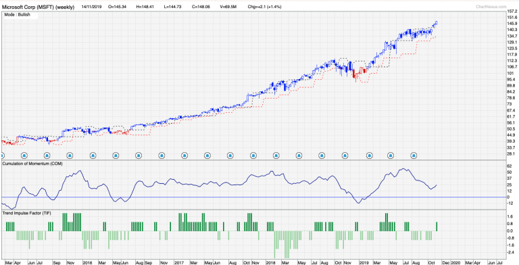Click the C=148.06 close value
This screenshot has height=265, width=519.
[201, 7]
